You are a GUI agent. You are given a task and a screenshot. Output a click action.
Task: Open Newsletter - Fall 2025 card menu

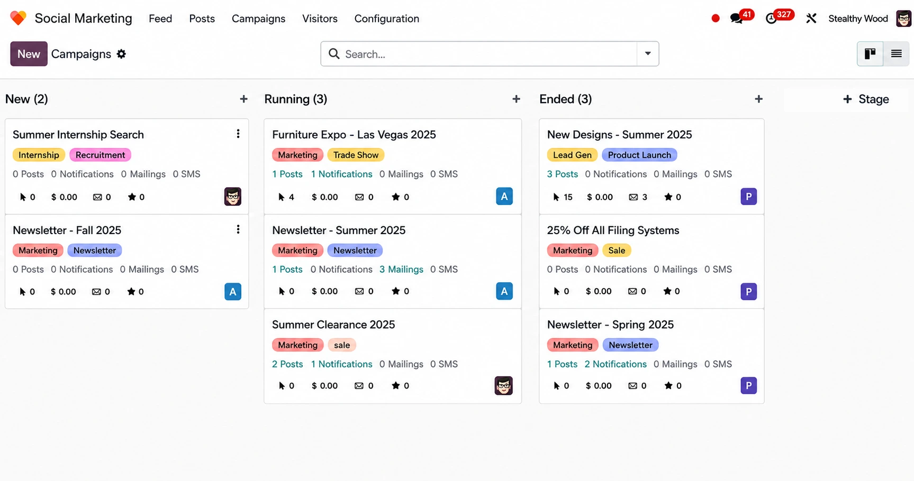[x=238, y=229]
